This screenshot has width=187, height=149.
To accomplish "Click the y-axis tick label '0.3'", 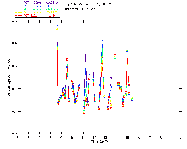I will click(14, 66).
